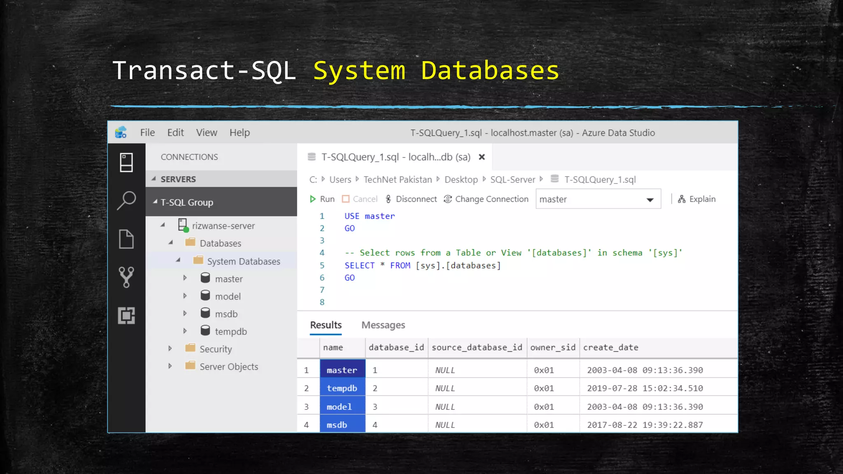Click the Cancel query button
Image resolution: width=843 pixels, height=474 pixels.
click(360, 199)
